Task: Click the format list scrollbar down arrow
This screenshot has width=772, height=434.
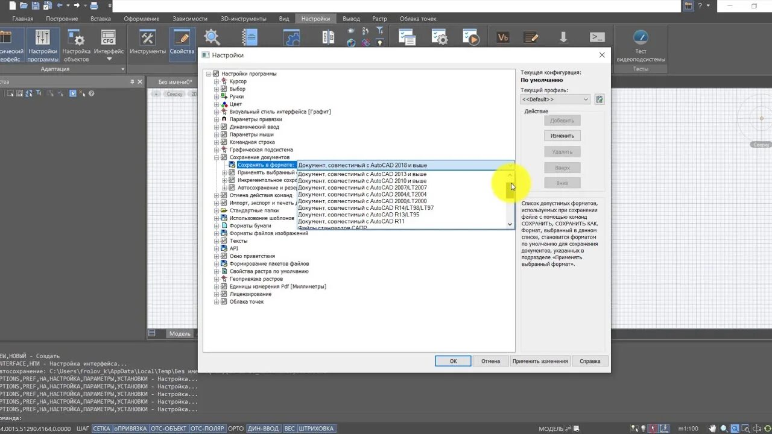Action: [x=510, y=224]
